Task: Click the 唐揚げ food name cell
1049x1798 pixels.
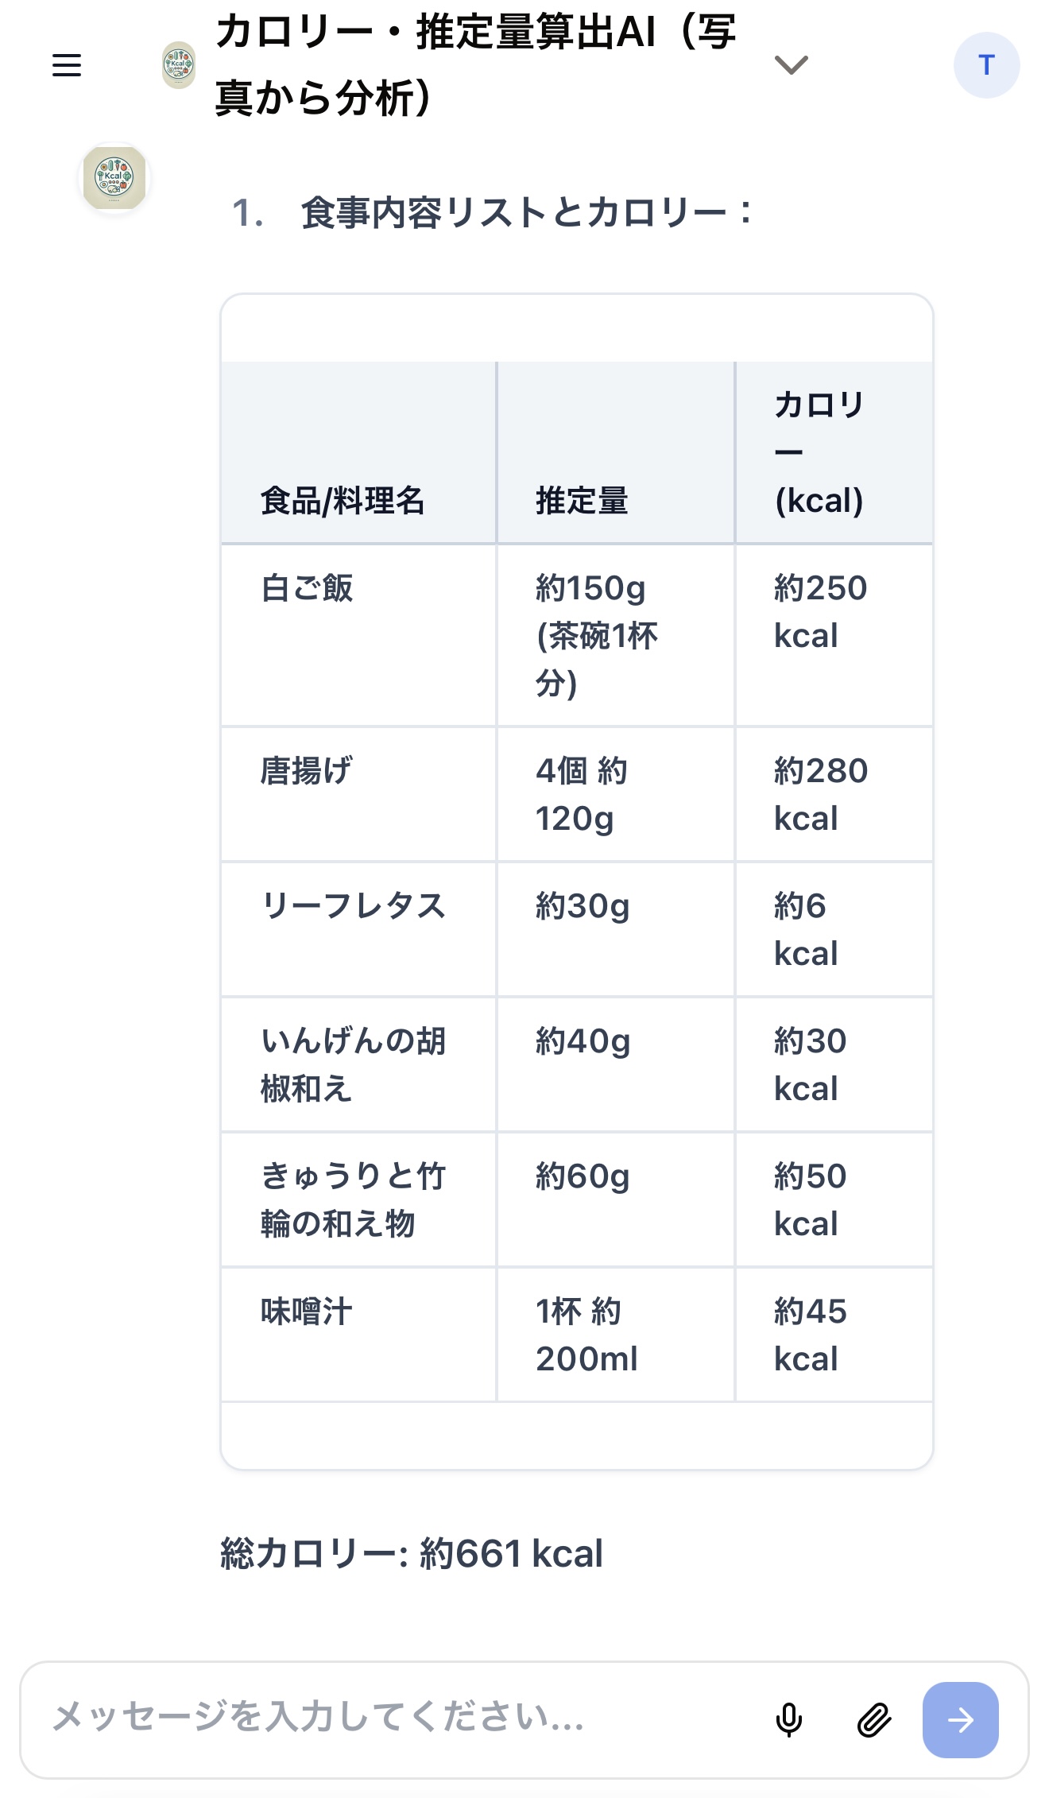Action: point(307,771)
